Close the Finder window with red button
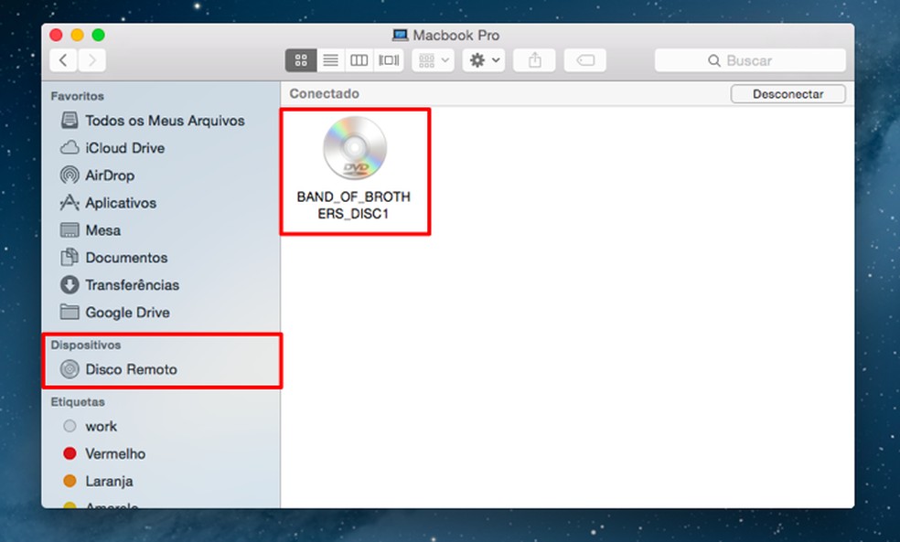 point(56,35)
